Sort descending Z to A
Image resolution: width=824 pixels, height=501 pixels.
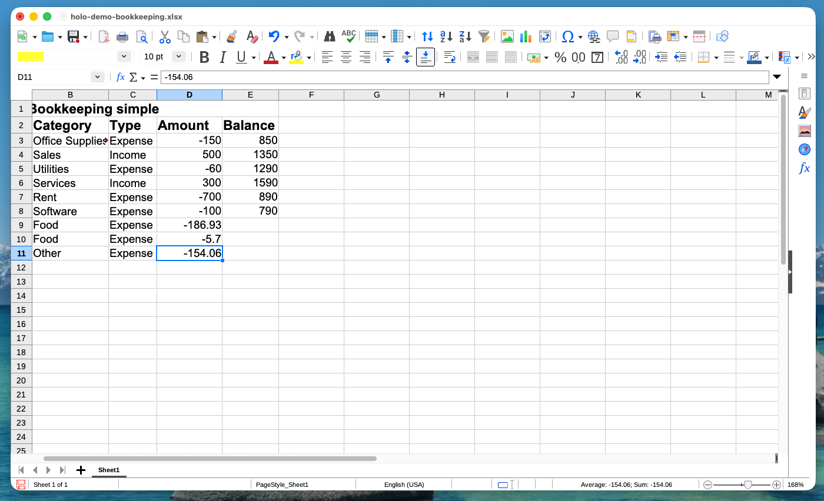(466, 36)
